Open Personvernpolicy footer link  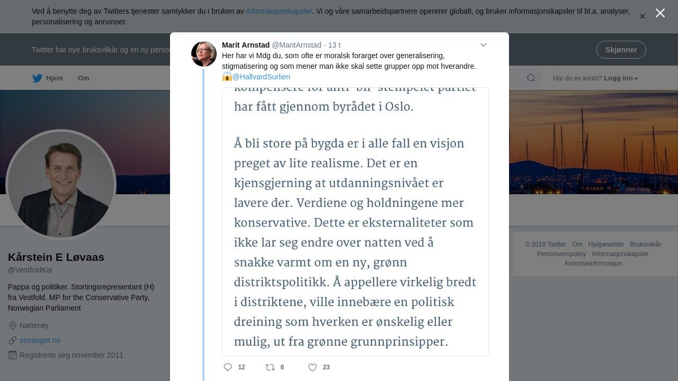(561, 254)
